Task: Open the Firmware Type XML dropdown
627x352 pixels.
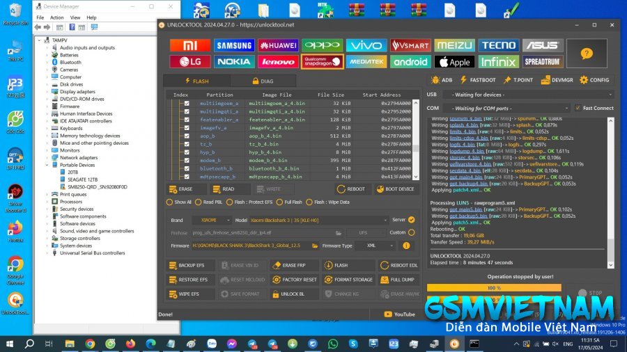Action: [376, 246]
